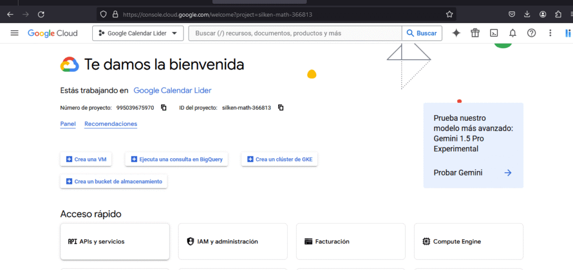573x270 pixels.
Task: Open the APIs y servicios quick access card
Action: click(115, 241)
